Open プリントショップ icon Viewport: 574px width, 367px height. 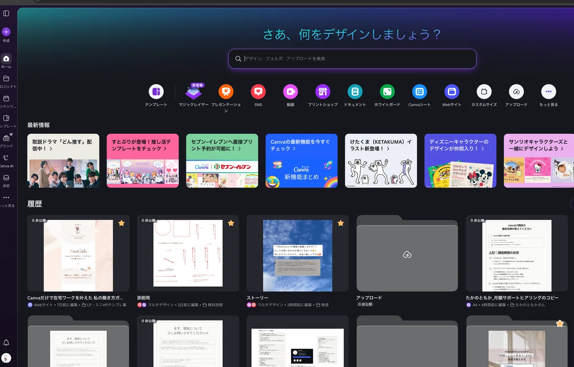pos(323,91)
